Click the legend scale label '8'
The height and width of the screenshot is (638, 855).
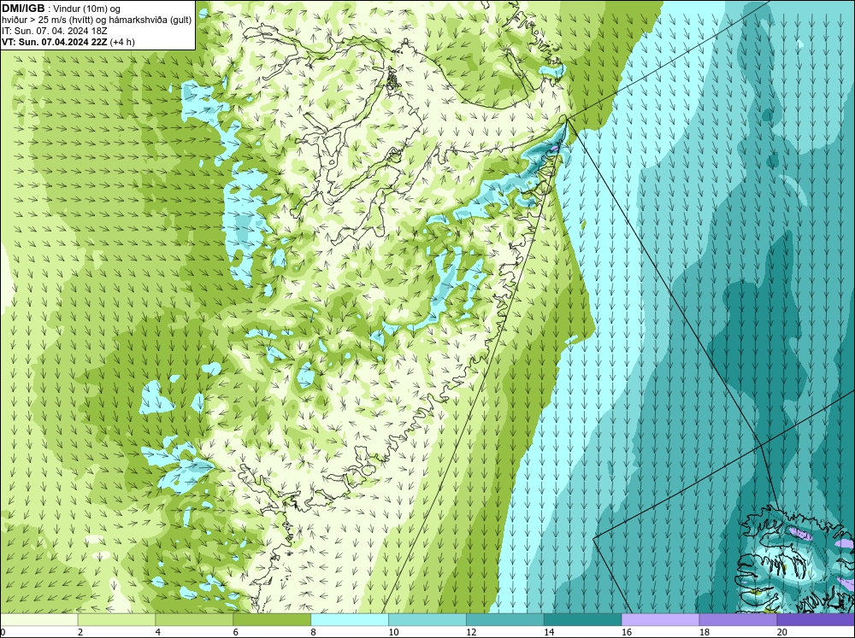(x=314, y=632)
